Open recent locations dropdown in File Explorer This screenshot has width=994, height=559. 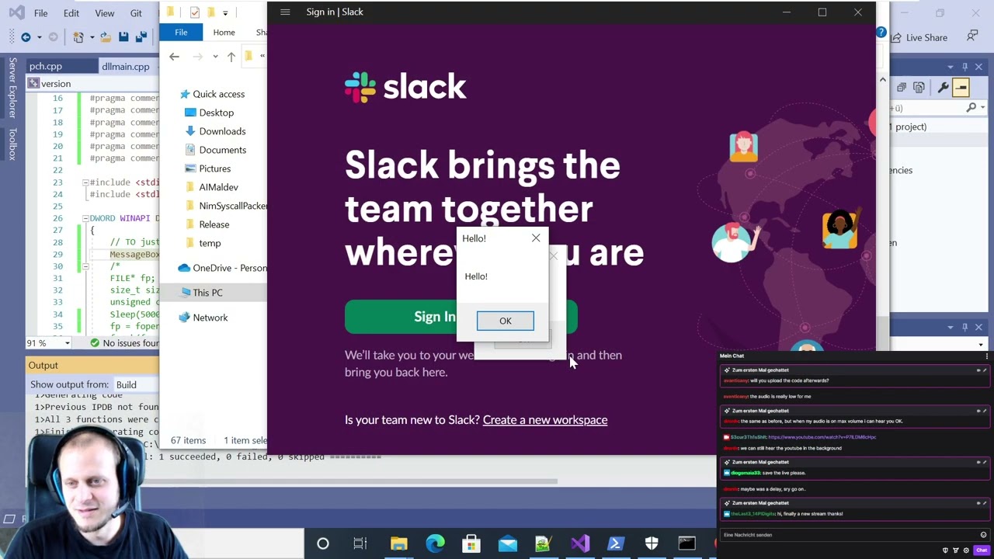215,57
